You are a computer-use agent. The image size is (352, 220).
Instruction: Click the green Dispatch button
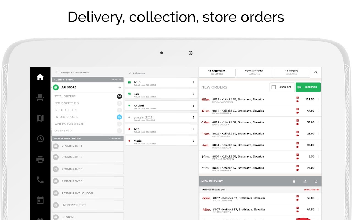(x=308, y=87)
